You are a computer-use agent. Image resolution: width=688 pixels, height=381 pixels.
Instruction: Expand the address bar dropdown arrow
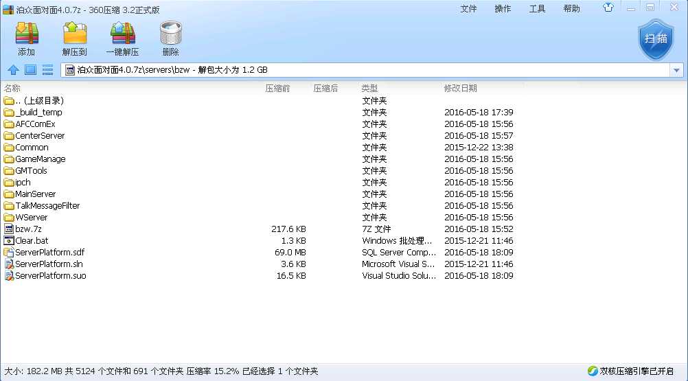pyautogui.click(x=676, y=70)
